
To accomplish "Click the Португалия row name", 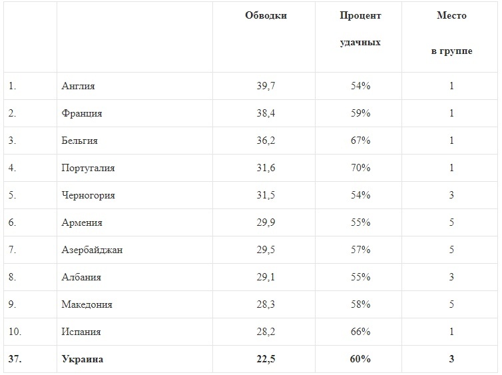I will tap(88, 168).
